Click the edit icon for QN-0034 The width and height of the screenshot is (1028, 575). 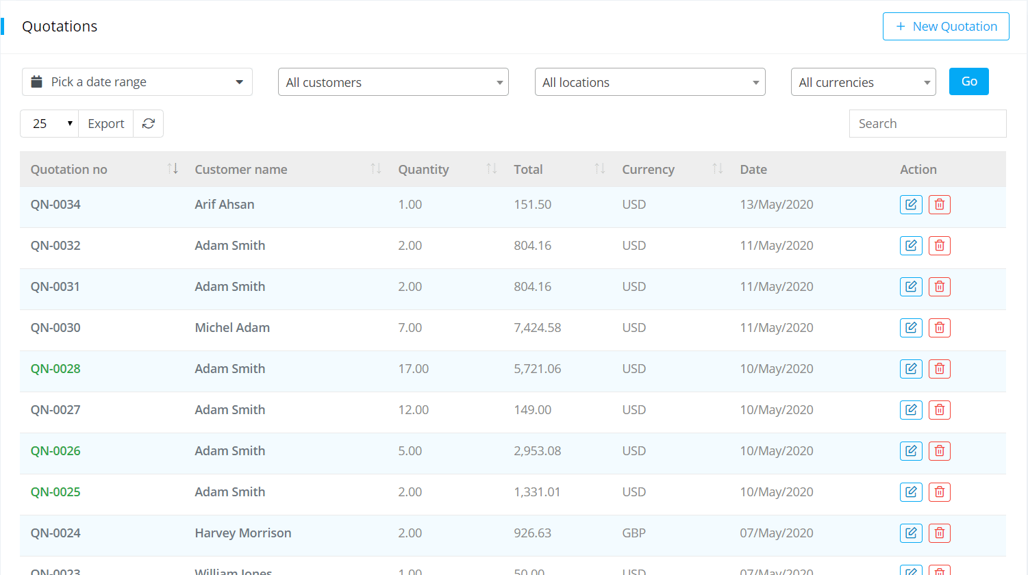(911, 205)
